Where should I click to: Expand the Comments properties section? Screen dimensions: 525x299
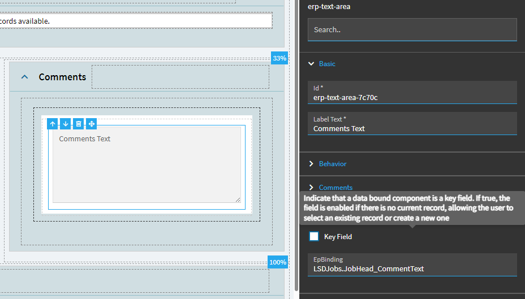(x=311, y=187)
